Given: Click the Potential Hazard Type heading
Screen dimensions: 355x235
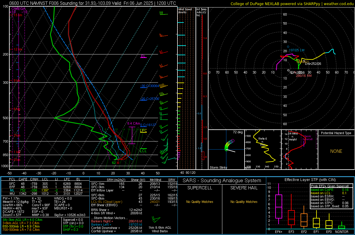Looking at the screenshot, I should tap(336, 133).
